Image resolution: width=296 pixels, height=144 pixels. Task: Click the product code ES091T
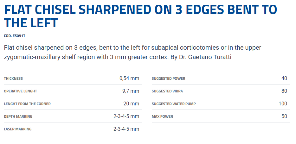(15, 36)
